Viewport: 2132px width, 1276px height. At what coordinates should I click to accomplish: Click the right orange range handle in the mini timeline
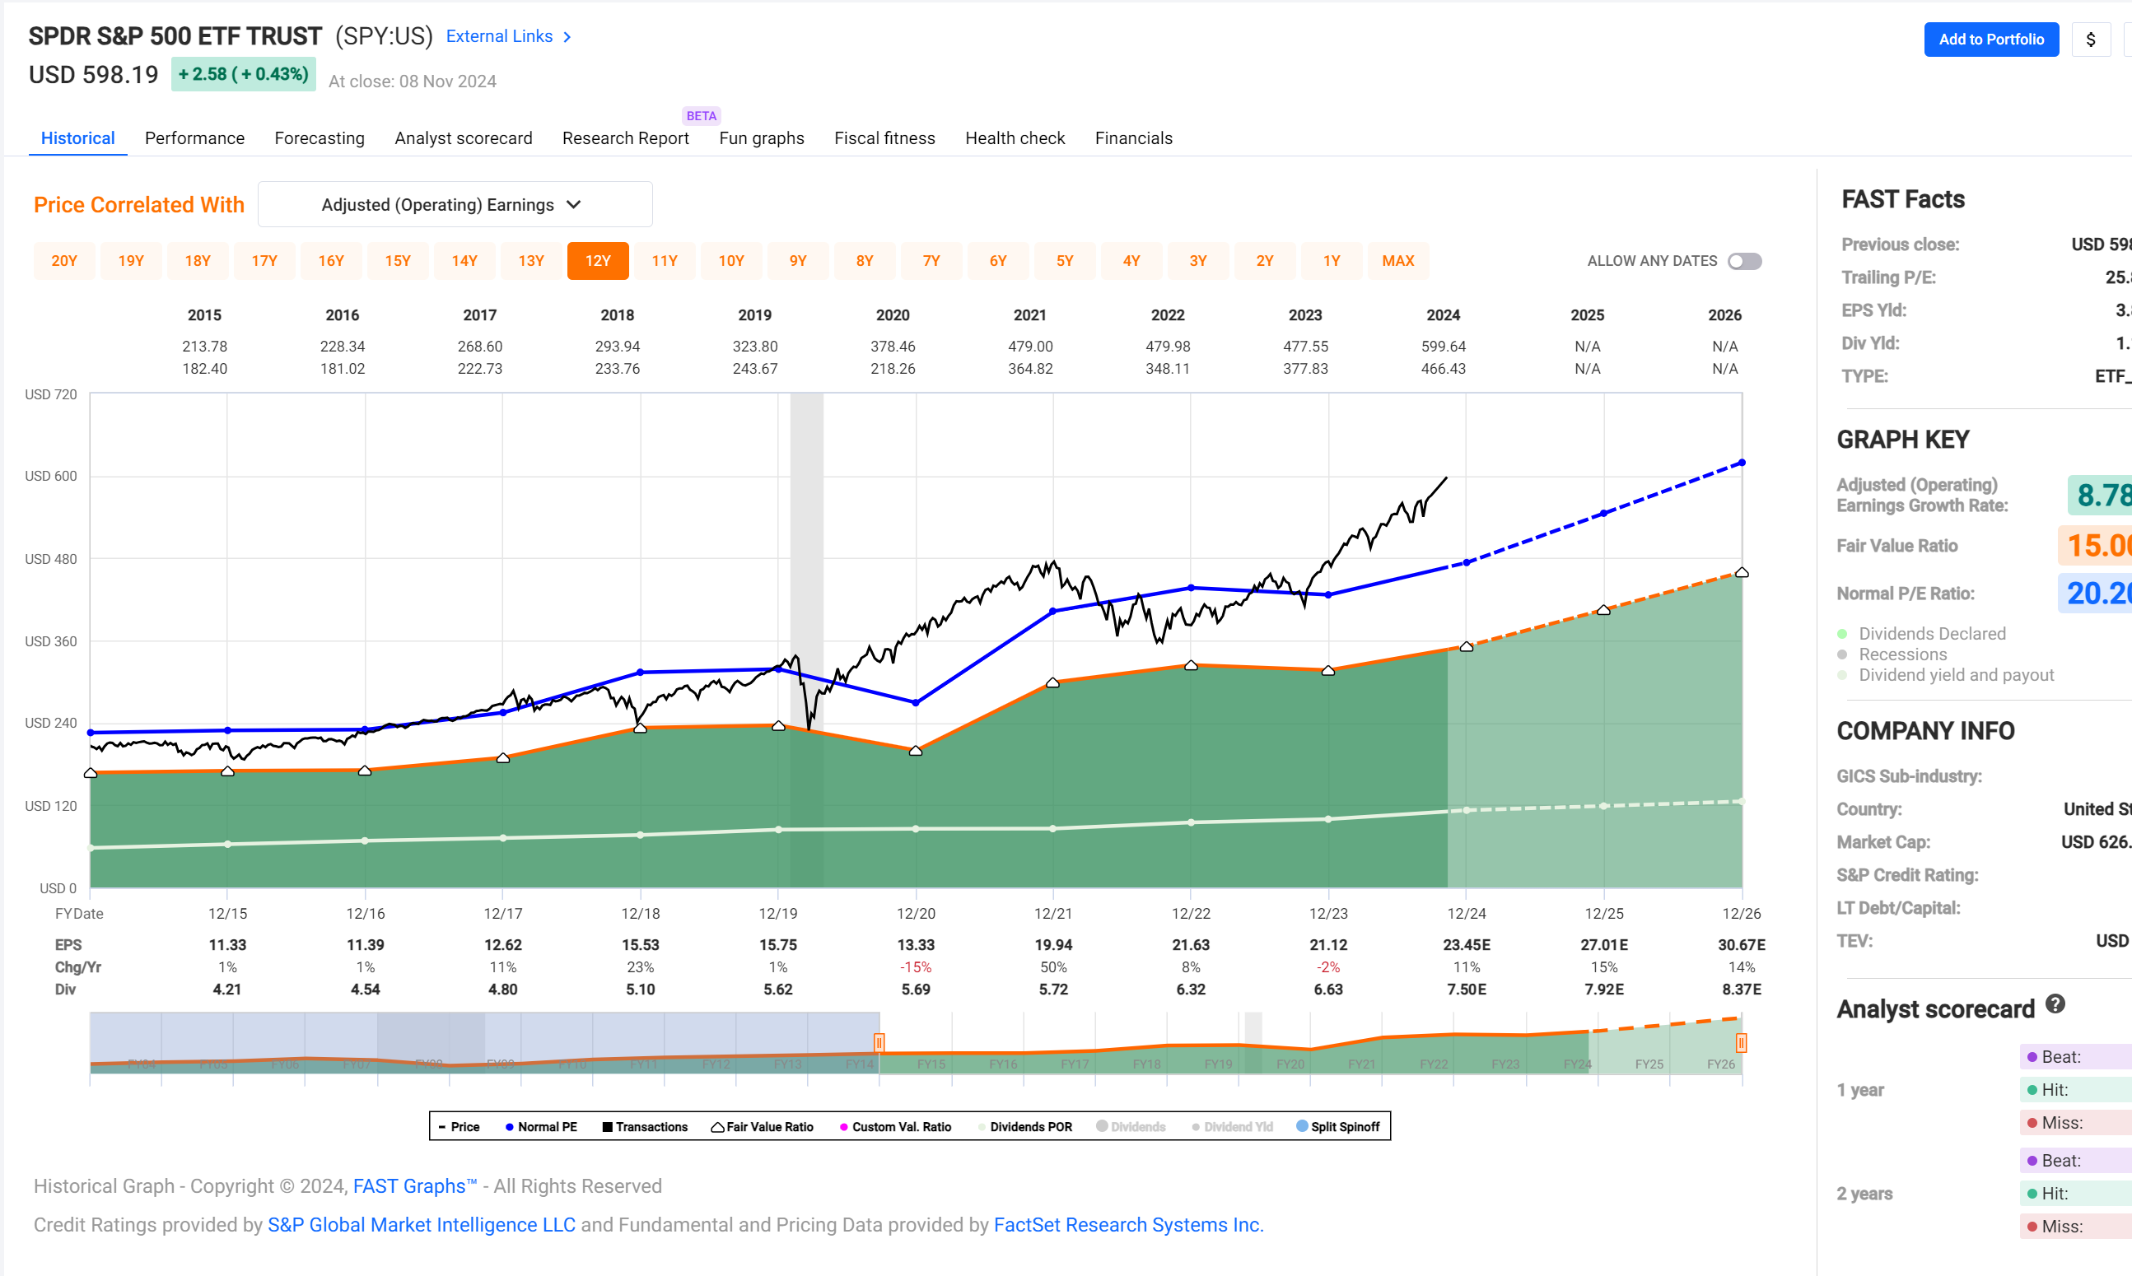(x=1741, y=1043)
